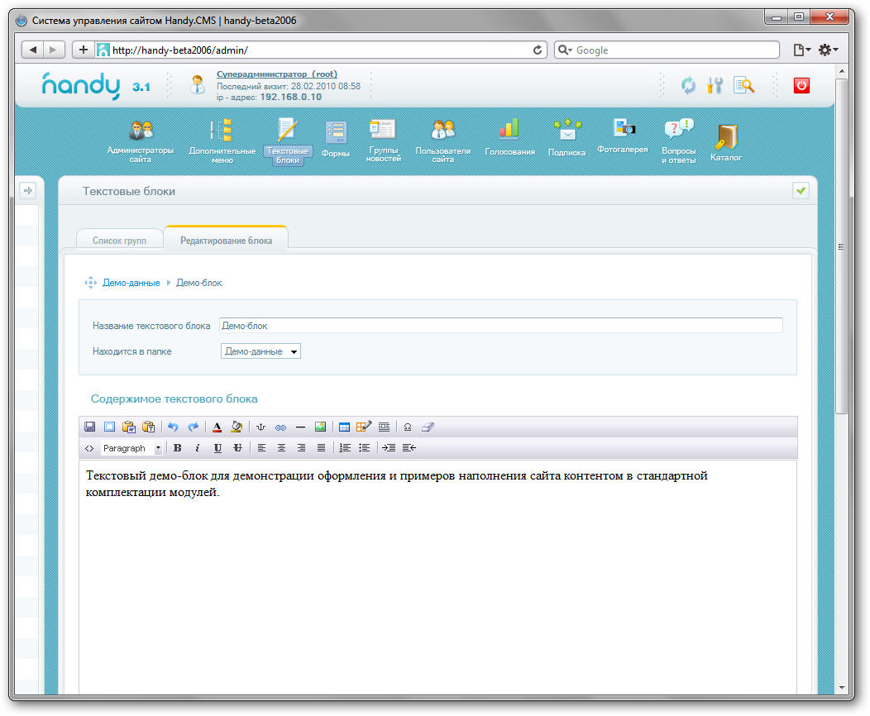This screenshot has width=870, height=716.
Task: Click the refresh arrows icon in header
Action: tap(688, 85)
